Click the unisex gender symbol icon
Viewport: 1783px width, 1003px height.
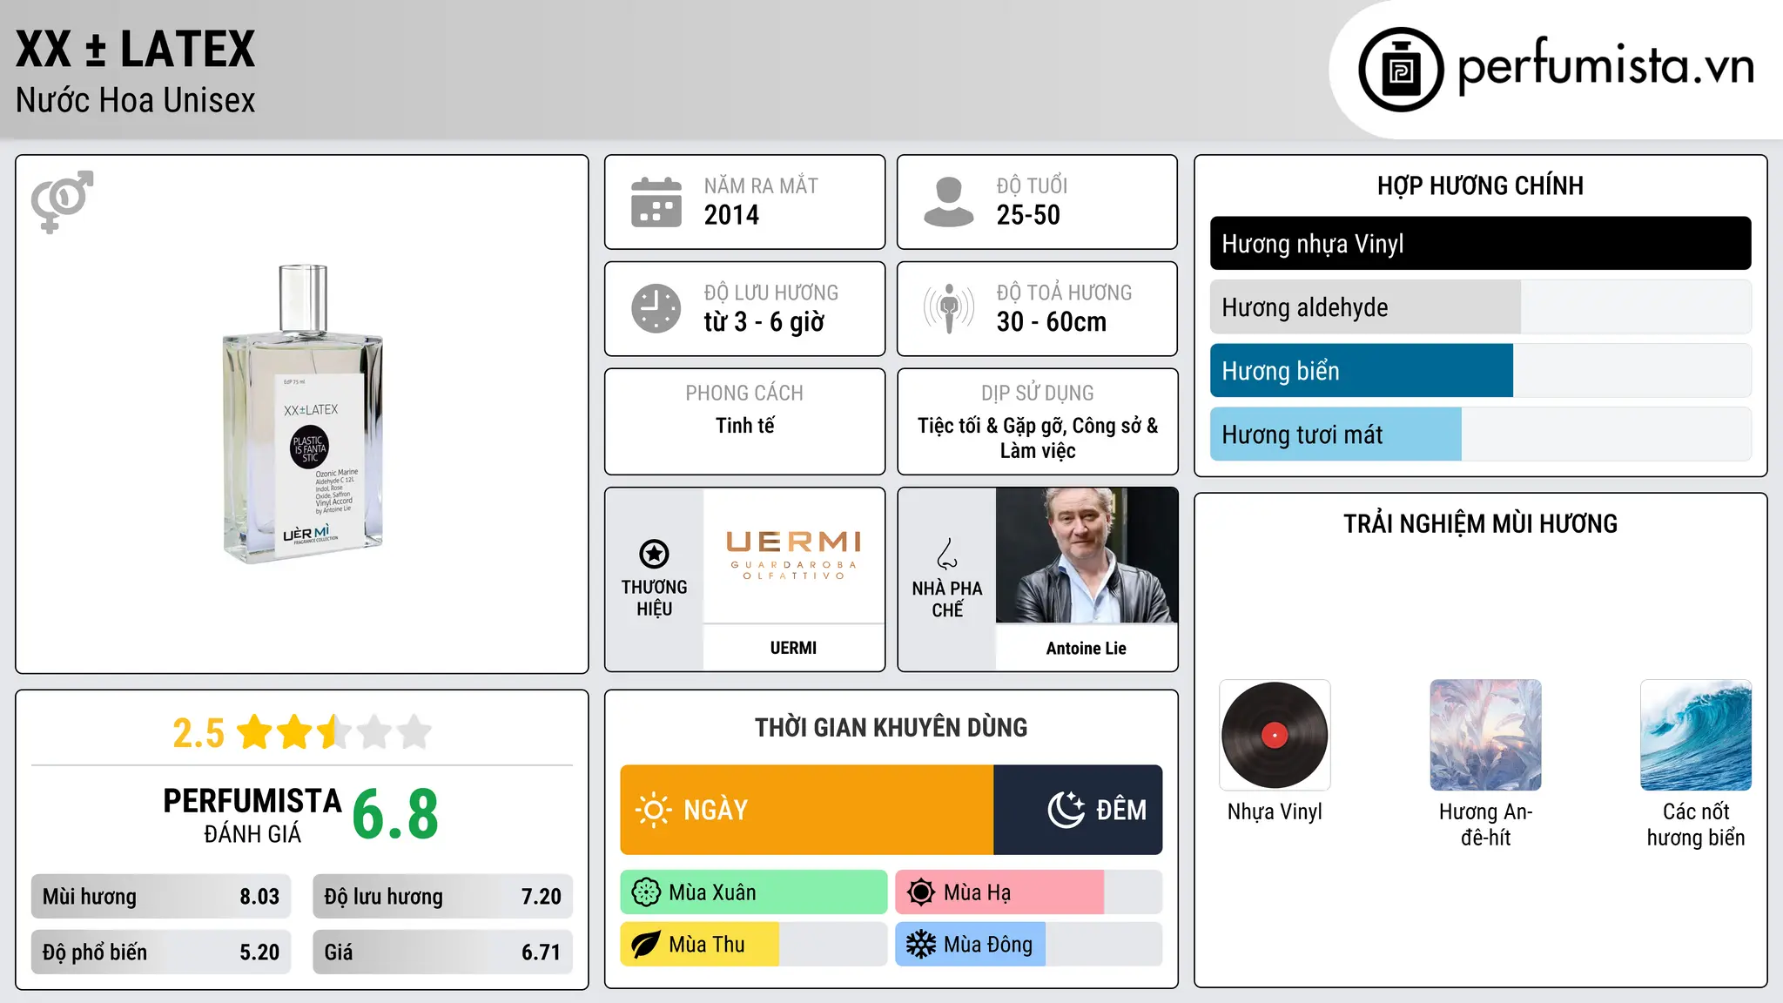coord(62,201)
